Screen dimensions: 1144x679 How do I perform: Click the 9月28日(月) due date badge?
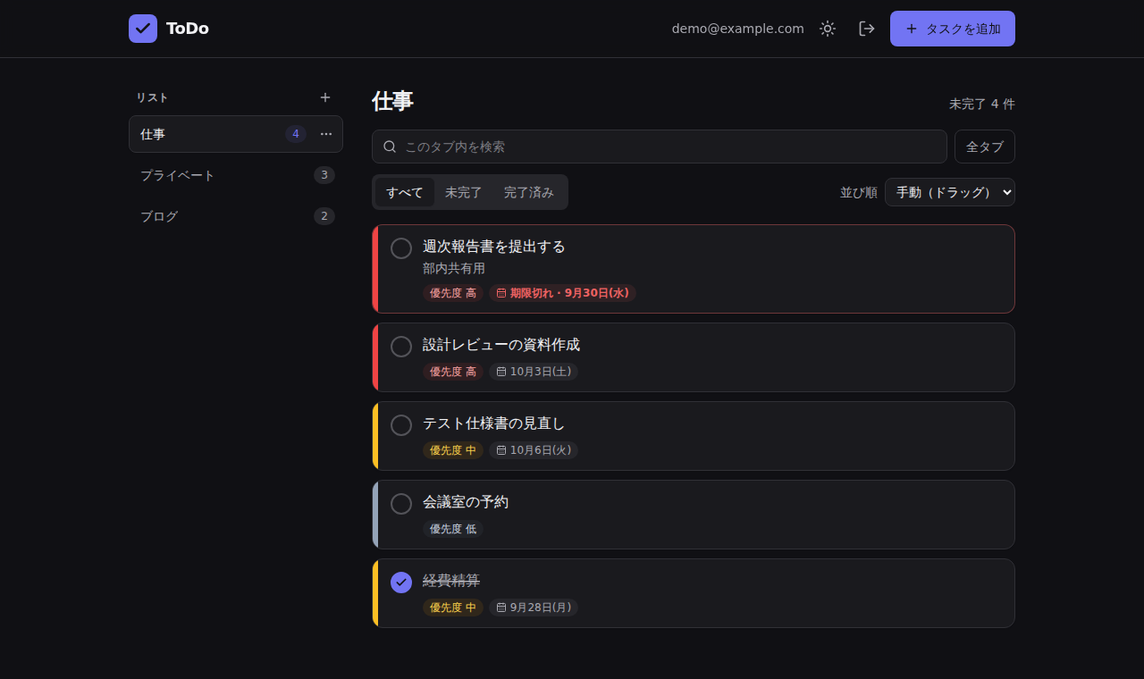[x=534, y=608]
